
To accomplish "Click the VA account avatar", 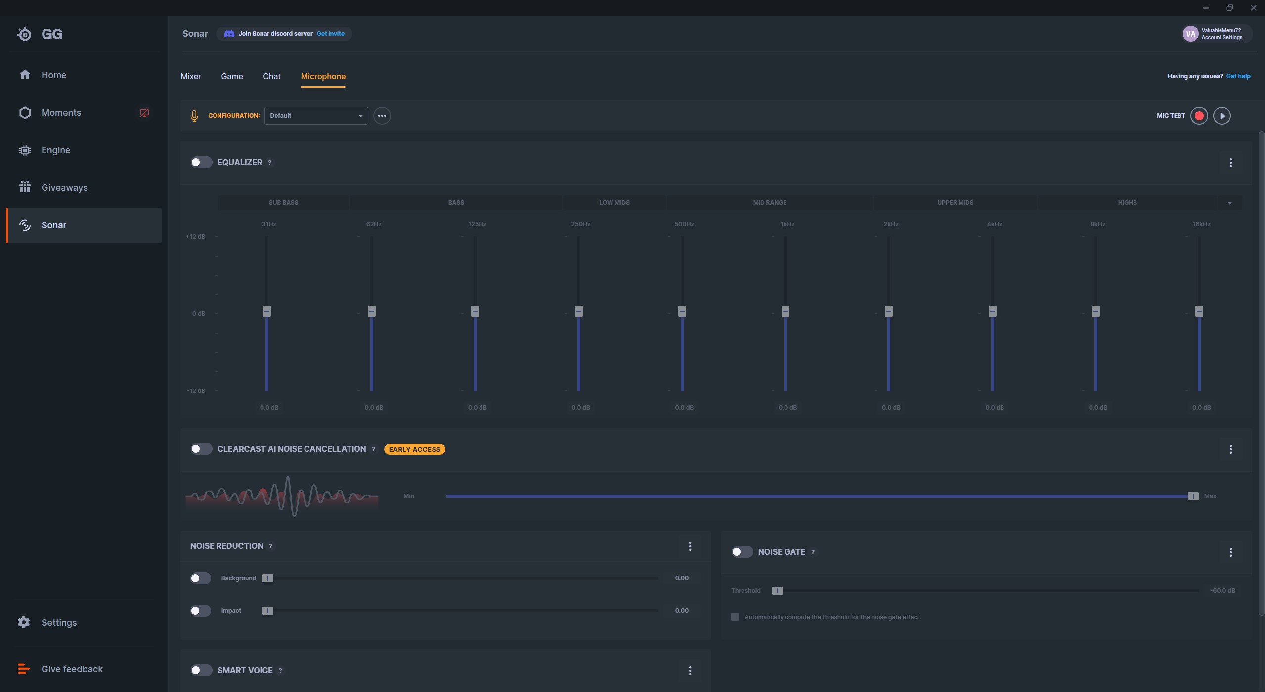I will tap(1190, 34).
